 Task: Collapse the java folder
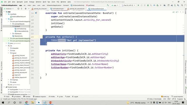pyautogui.click(x=6, y=19)
